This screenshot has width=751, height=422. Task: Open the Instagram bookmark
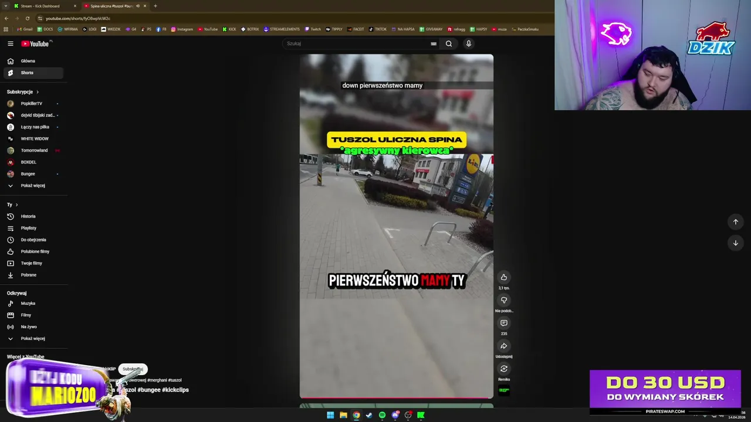pos(182,29)
